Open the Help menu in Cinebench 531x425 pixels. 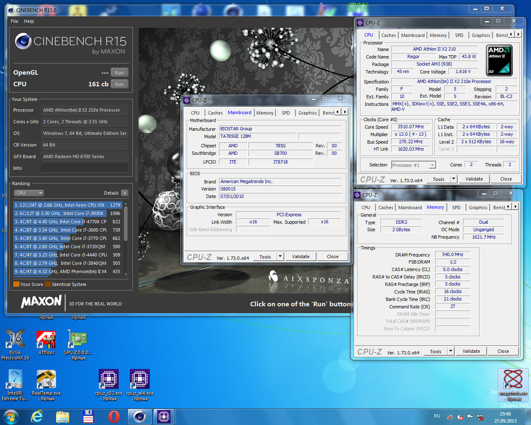pyautogui.click(x=29, y=21)
